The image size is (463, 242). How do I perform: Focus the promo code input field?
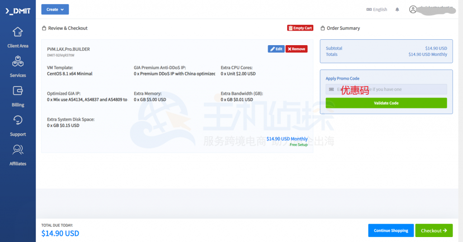tap(386, 89)
